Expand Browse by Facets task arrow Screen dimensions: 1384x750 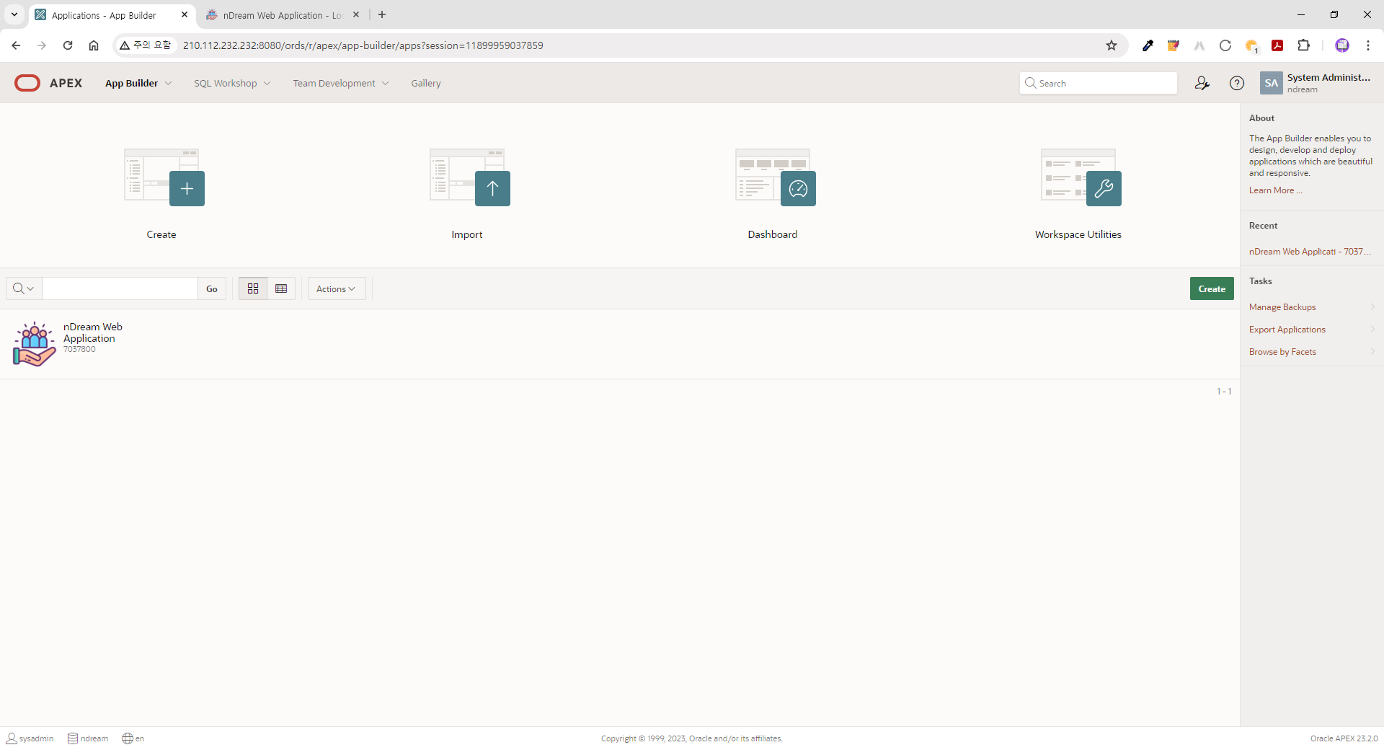(1372, 351)
